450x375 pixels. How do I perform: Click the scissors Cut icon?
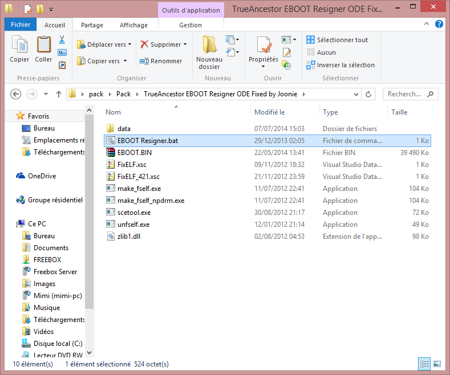point(62,40)
